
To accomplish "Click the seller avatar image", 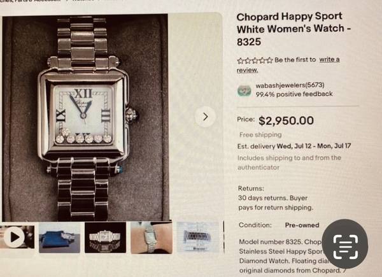I will tap(244, 90).
